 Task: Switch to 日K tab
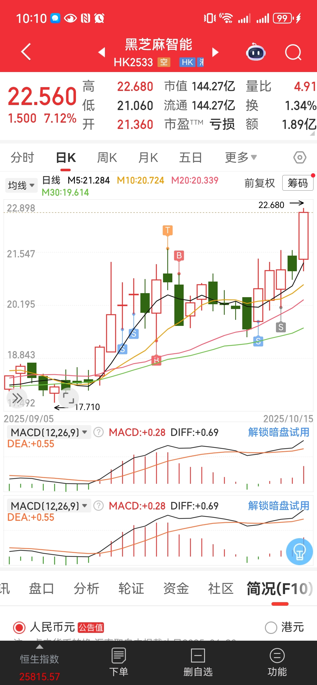[66, 157]
